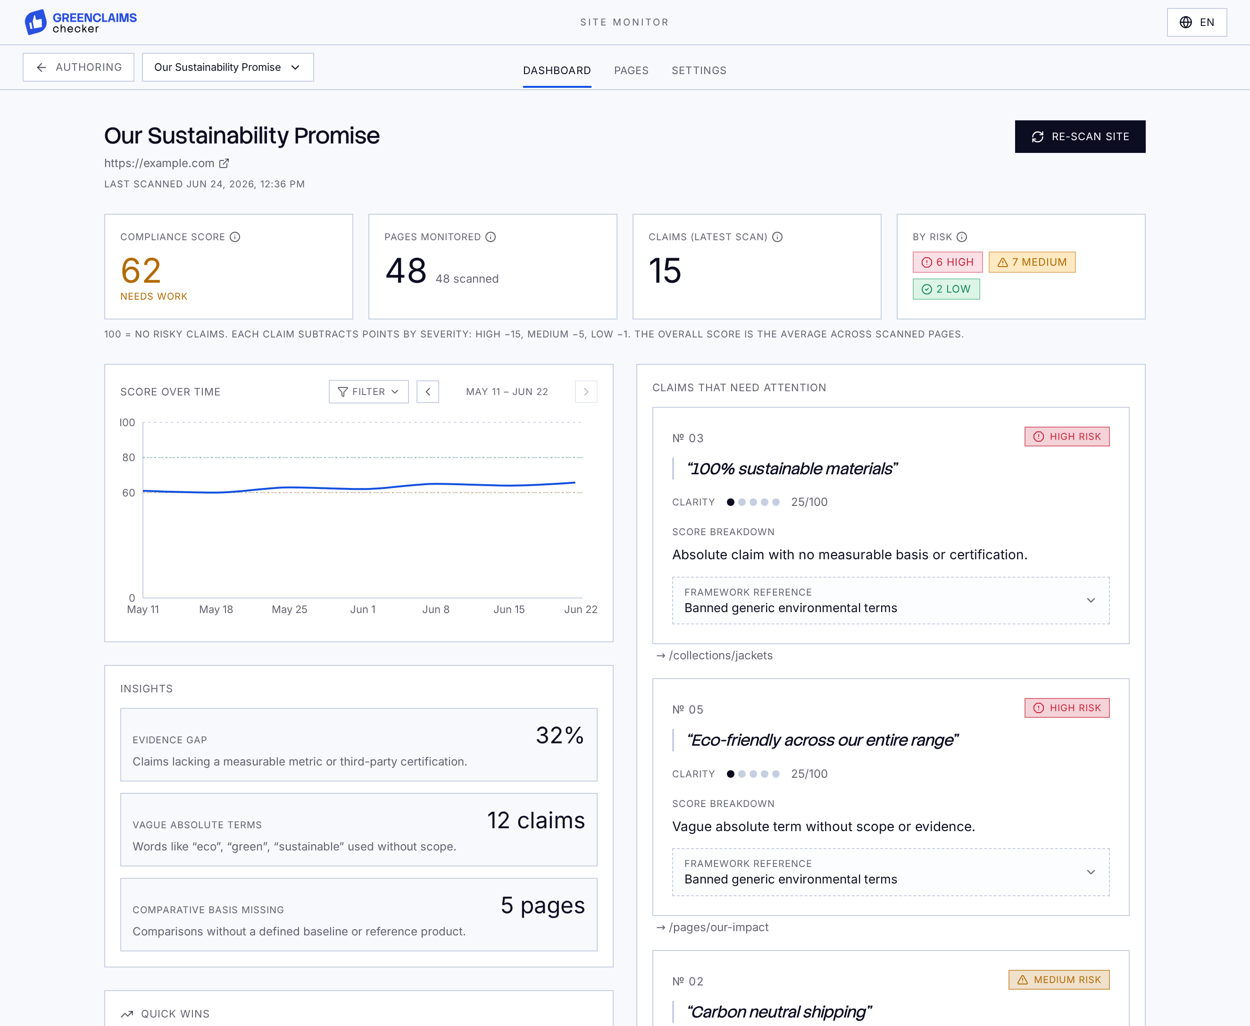This screenshot has width=1250, height=1026.
Task: Open the EN language selector
Action: tap(1196, 23)
